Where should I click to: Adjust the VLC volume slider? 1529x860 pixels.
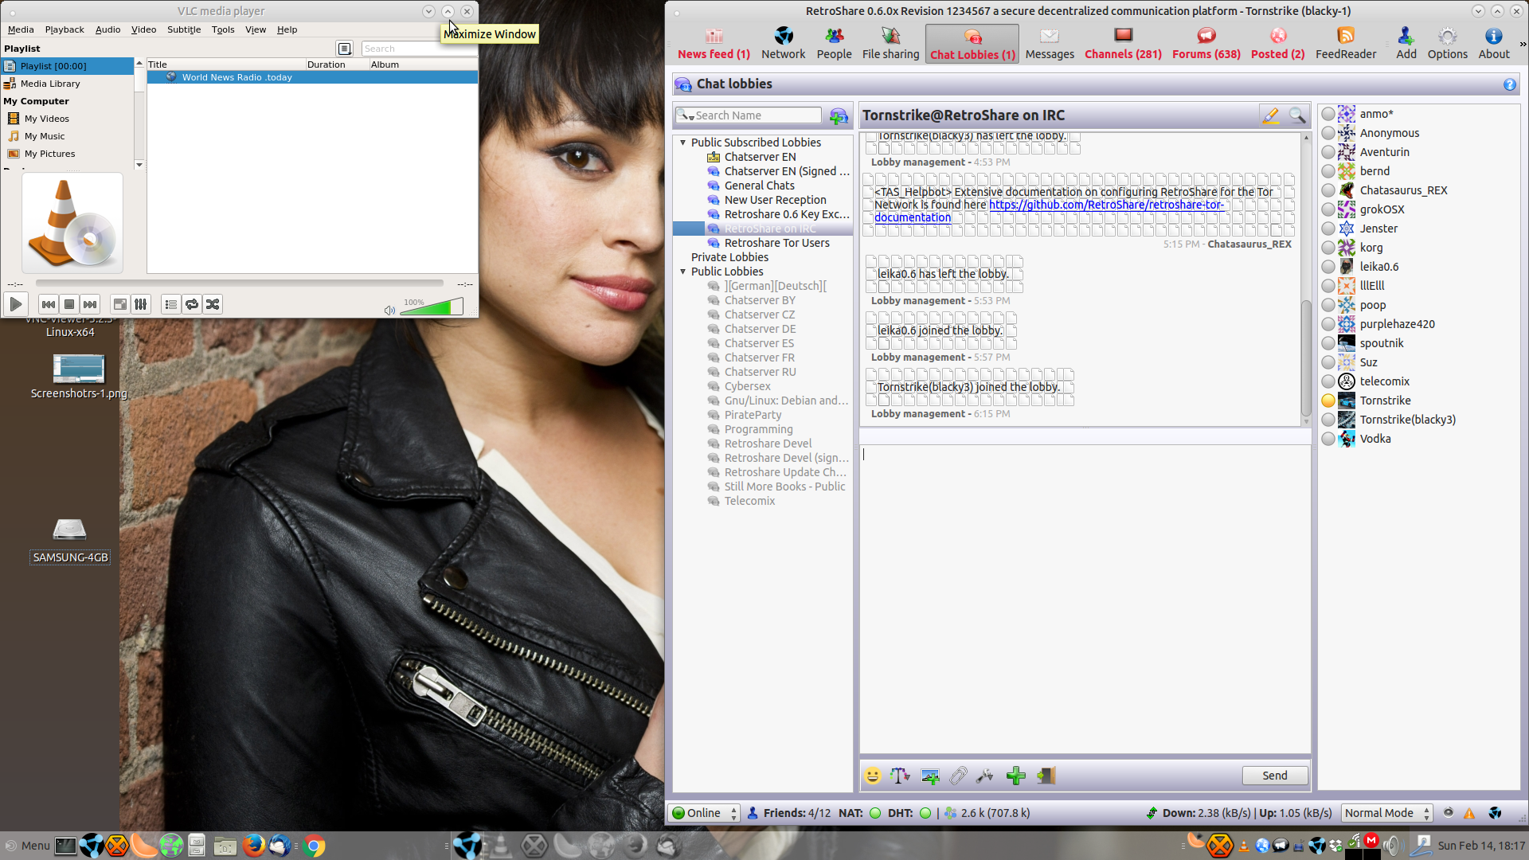[431, 307]
